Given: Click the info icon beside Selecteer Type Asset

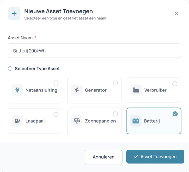Looking at the screenshot, I should click(10, 69).
